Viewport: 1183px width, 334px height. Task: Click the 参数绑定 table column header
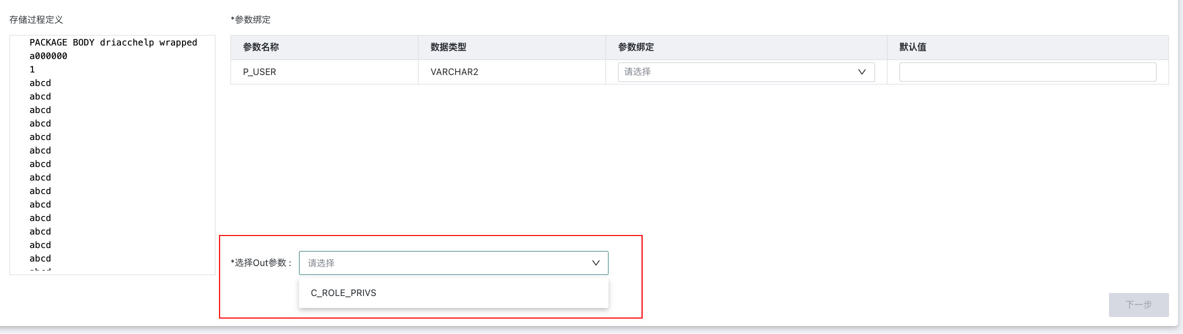[636, 47]
